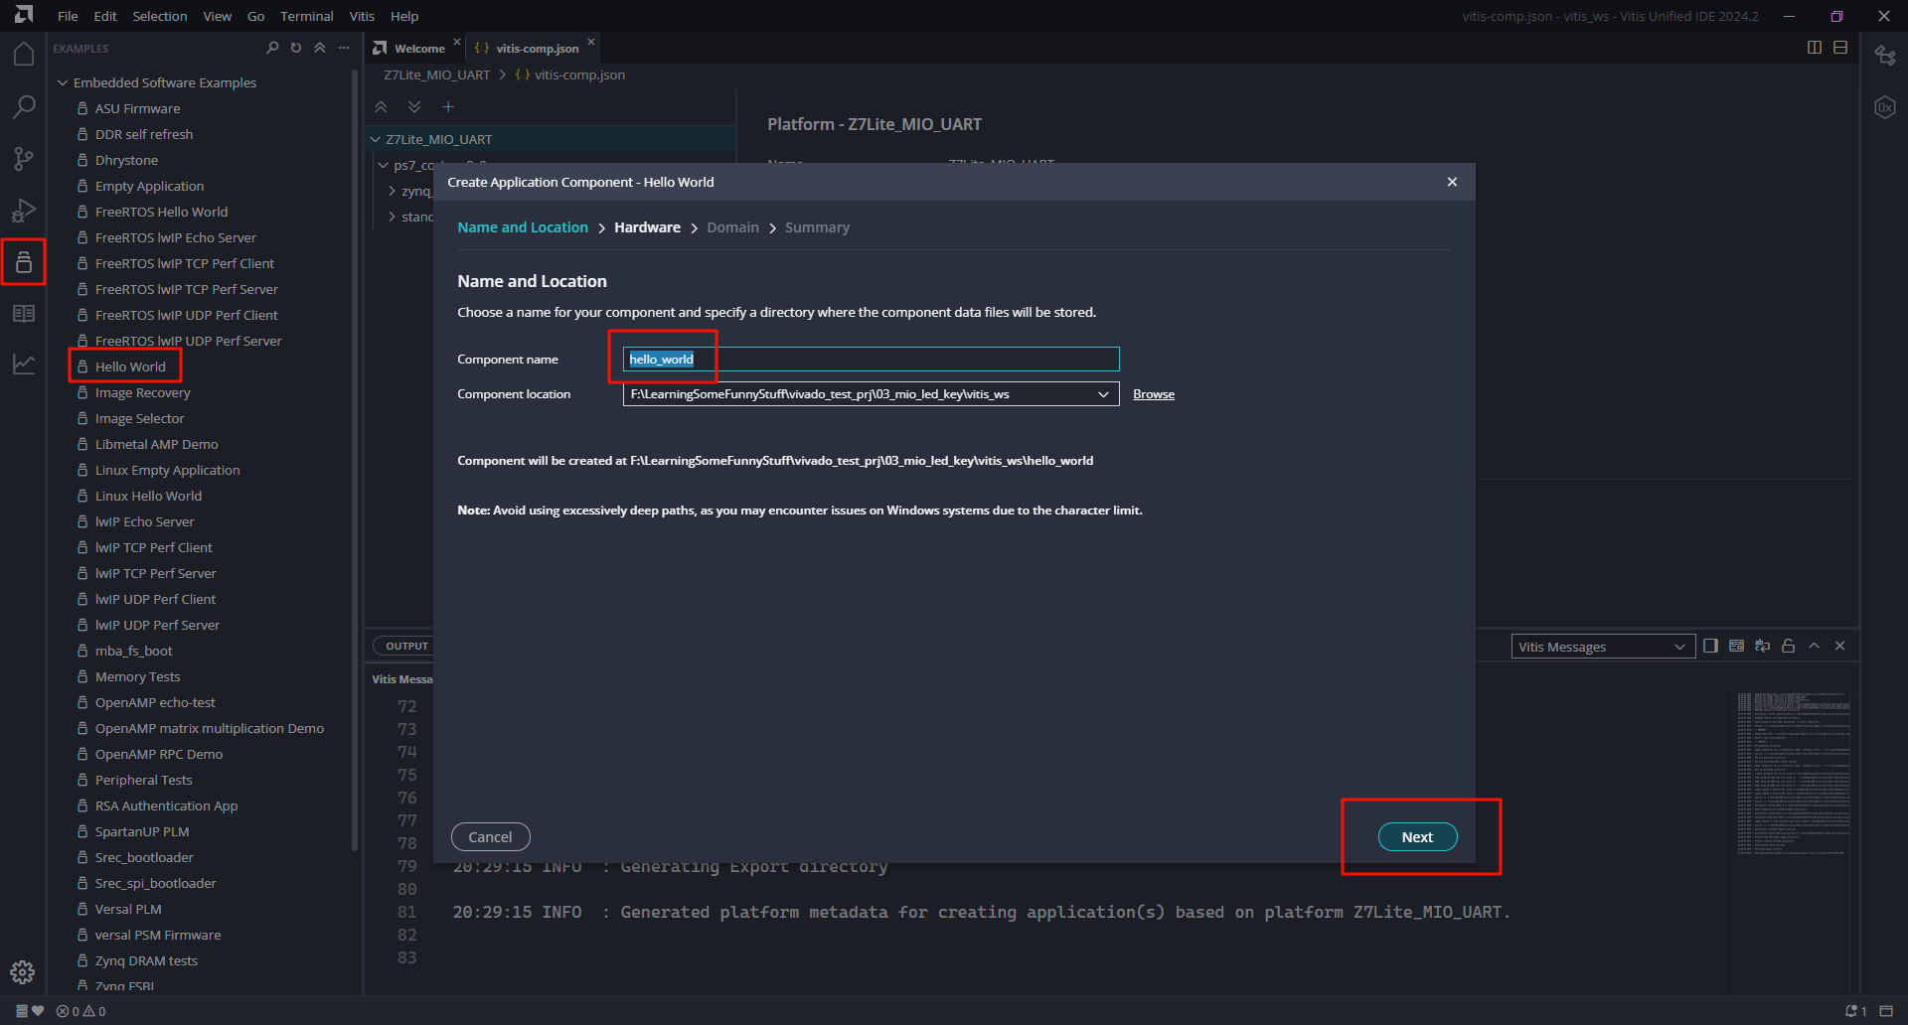The image size is (1908, 1025).
Task: Go to Name and Location step
Action: click(x=523, y=227)
